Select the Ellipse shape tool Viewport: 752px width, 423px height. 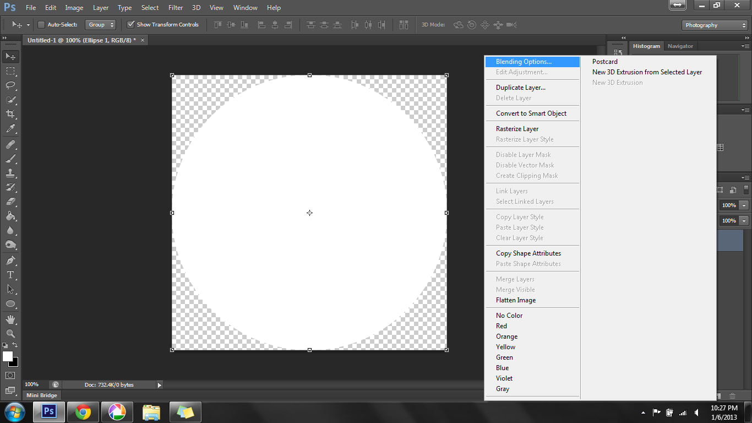[10, 303]
